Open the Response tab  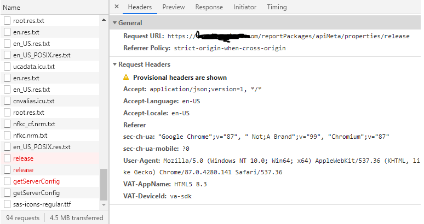(x=209, y=7)
